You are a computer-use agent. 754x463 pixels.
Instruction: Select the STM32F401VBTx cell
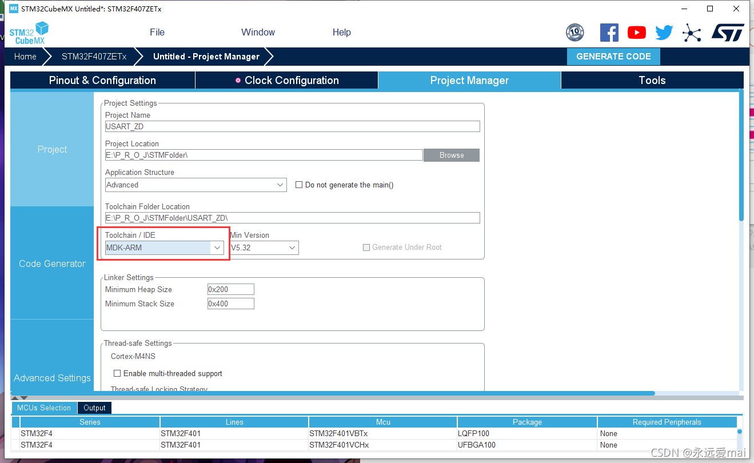tap(383, 434)
